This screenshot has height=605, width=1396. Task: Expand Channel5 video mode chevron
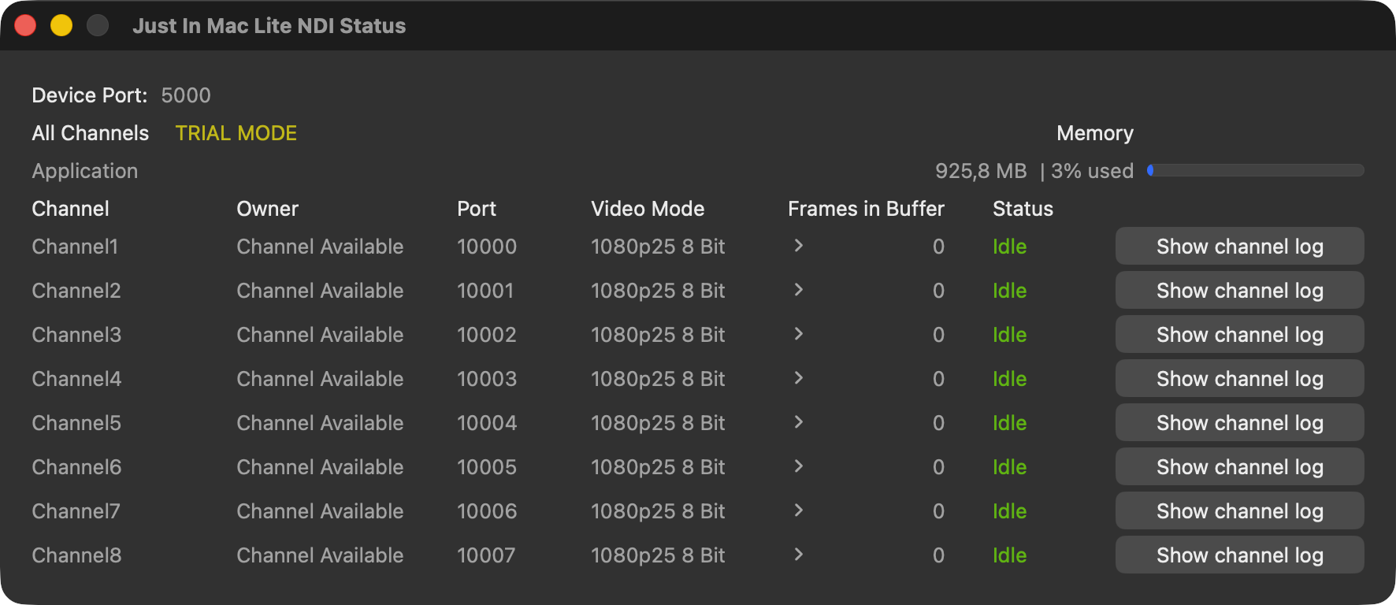click(x=798, y=422)
